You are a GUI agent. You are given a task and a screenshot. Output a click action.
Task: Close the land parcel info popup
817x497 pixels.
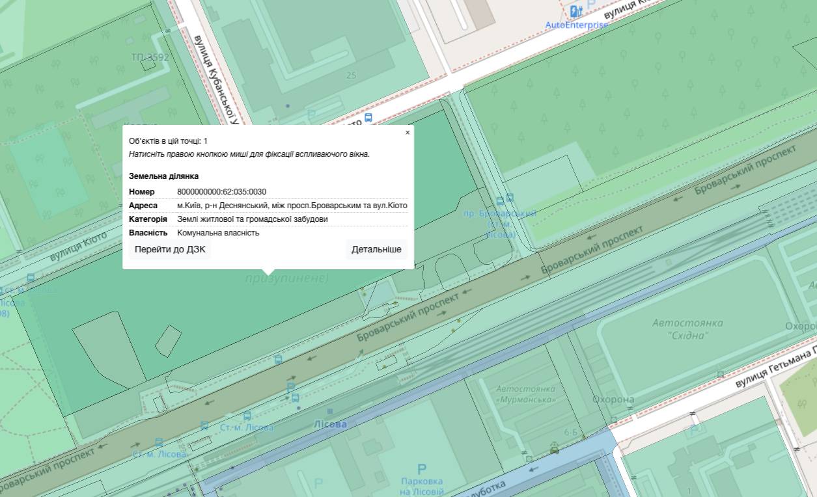tap(408, 132)
